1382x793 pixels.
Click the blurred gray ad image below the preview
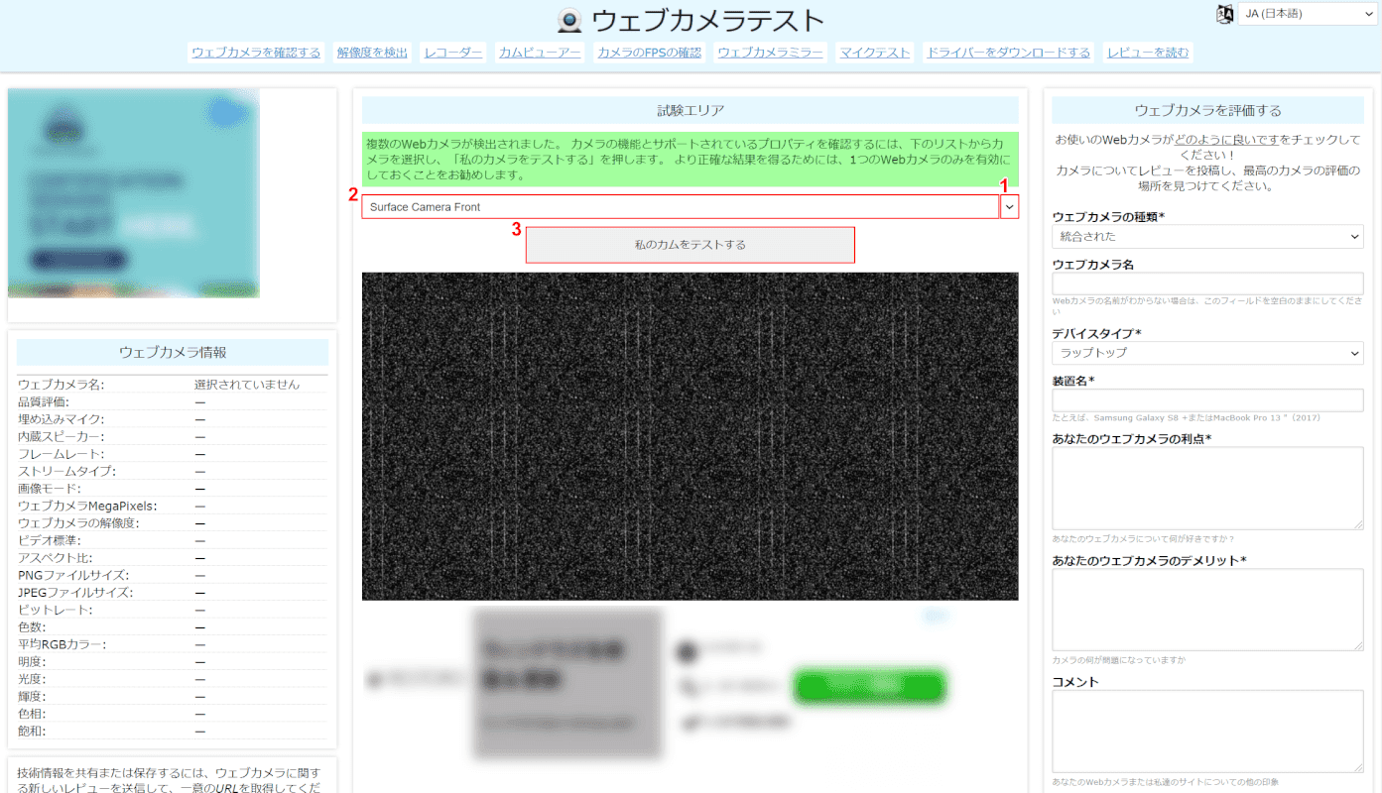(568, 683)
